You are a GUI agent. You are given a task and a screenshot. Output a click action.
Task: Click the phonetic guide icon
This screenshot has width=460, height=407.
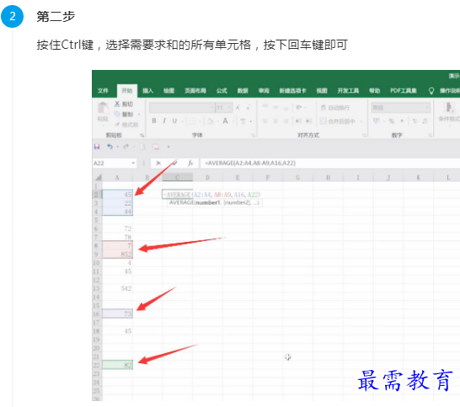click(x=243, y=120)
